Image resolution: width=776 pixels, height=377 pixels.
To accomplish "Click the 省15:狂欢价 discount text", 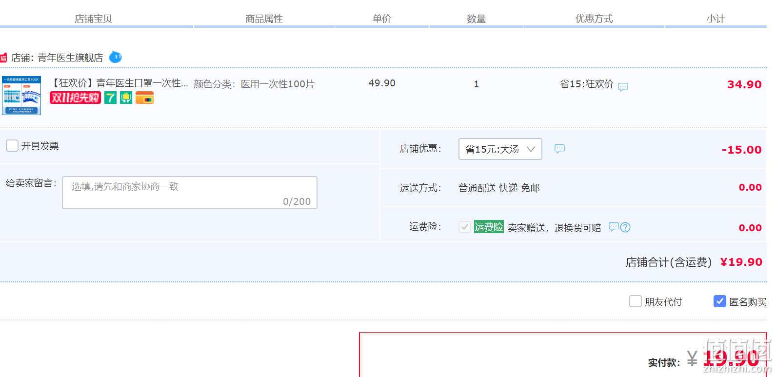I will point(586,84).
